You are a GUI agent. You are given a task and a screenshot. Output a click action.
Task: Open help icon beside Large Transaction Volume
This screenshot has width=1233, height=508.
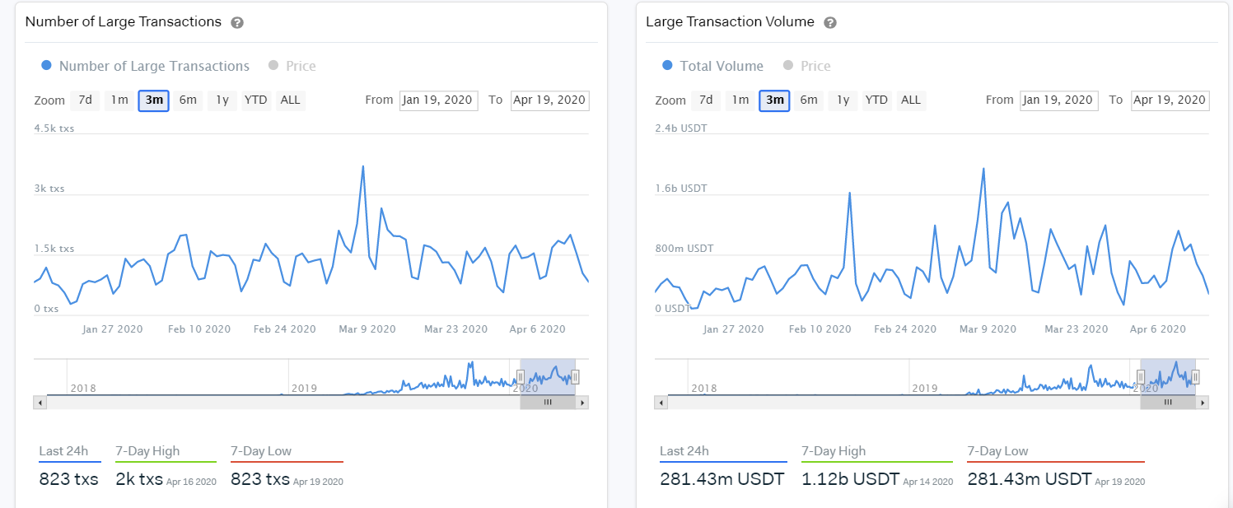coord(830,23)
